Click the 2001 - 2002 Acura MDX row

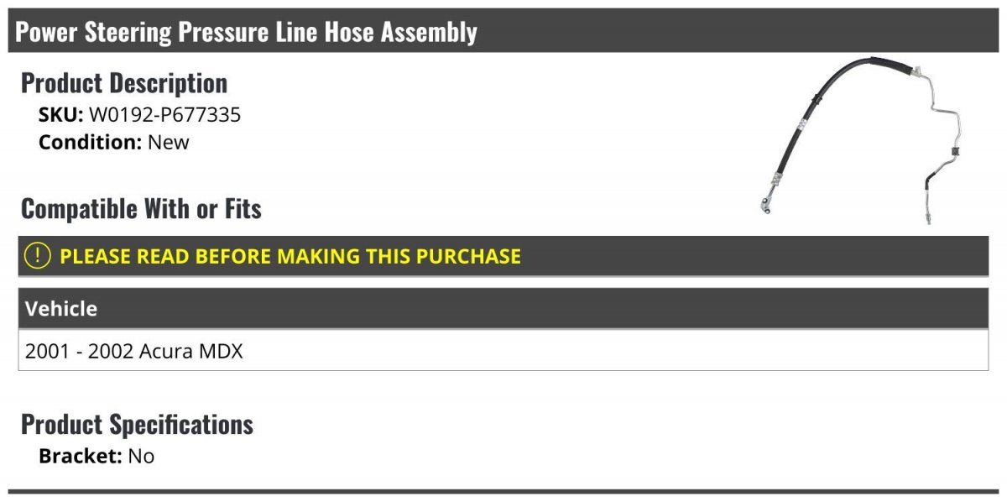click(x=503, y=351)
